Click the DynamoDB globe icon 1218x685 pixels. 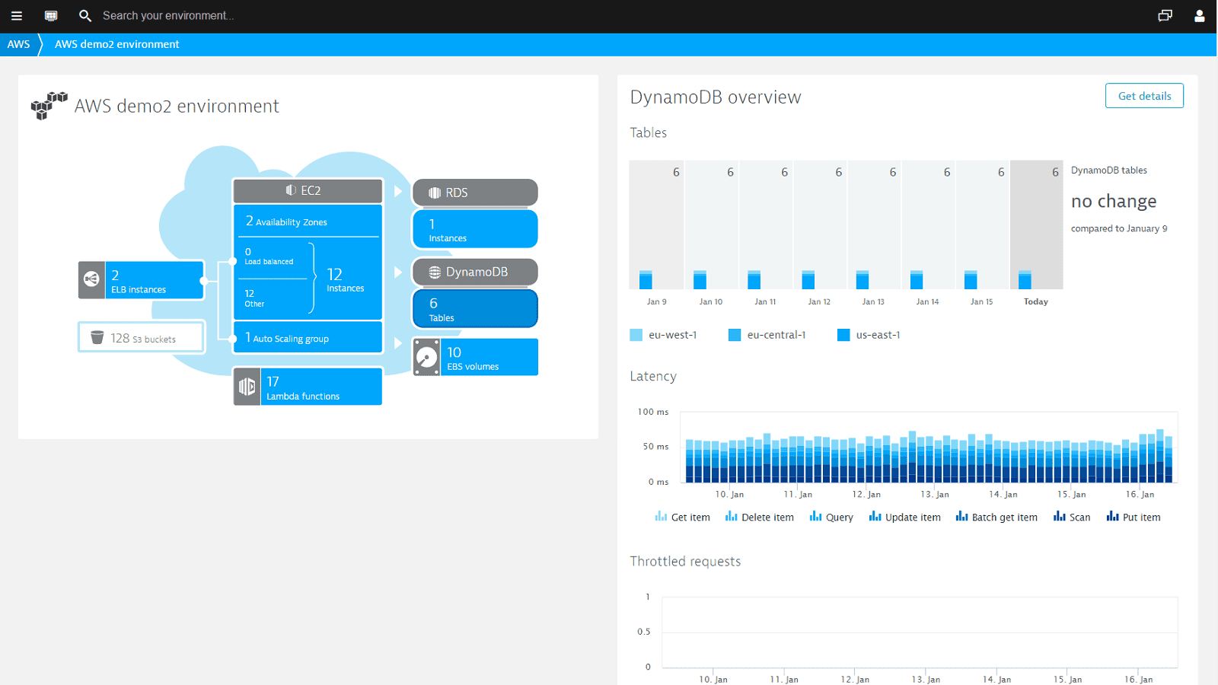pyautogui.click(x=435, y=272)
